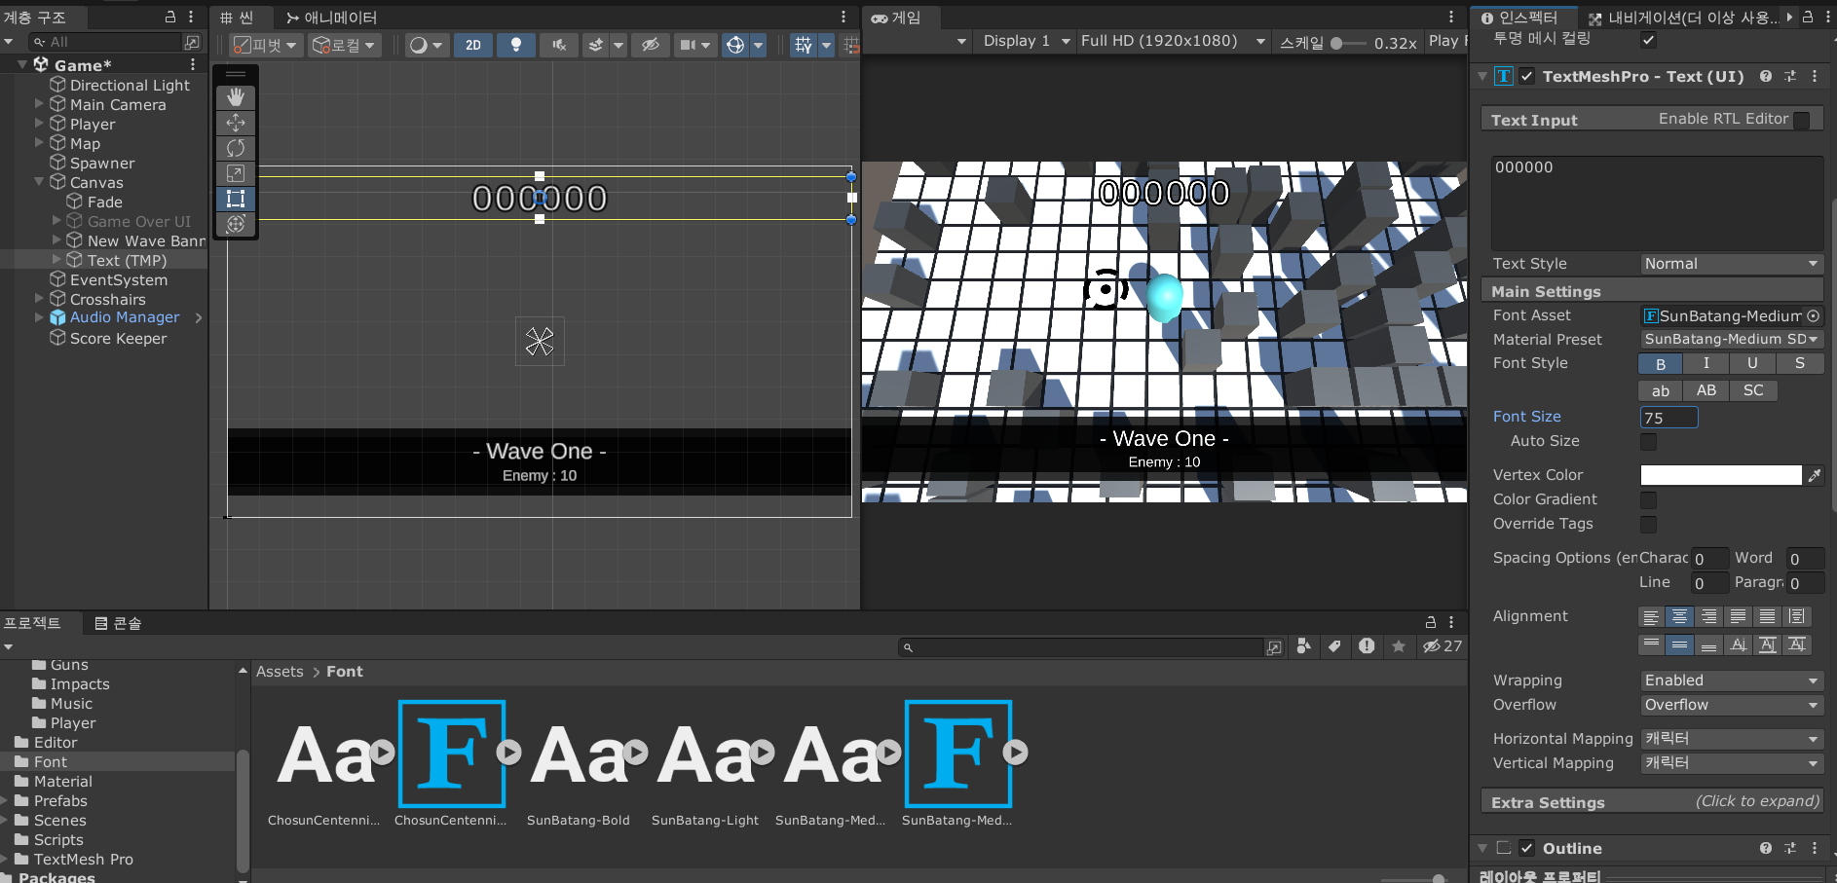Image resolution: width=1837 pixels, height=883 pixels.
Task: Switch to the Console (콘솔) tab
Action: tap(118, 623)
